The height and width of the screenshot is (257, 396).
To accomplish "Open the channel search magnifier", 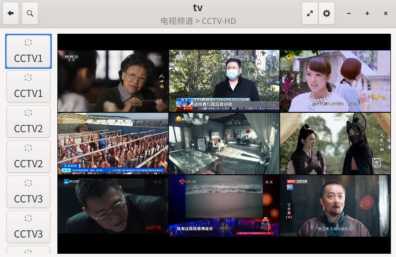I will (30, 13).
